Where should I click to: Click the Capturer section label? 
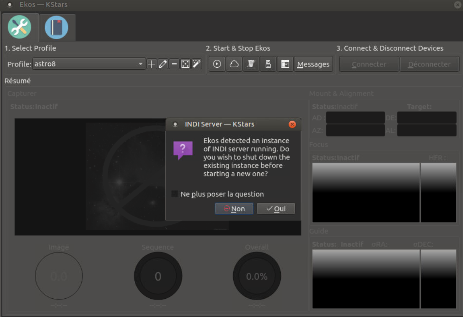pyautogui.click(x=22, y=93)
